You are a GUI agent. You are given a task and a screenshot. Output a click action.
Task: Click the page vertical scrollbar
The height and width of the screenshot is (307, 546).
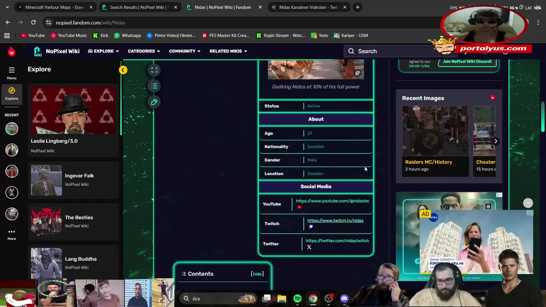coord(543,117)
